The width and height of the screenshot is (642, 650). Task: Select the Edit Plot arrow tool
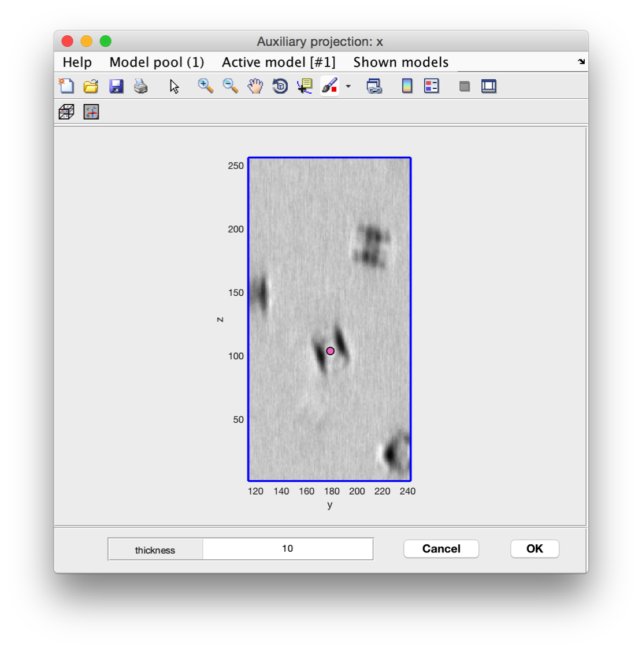174,86
